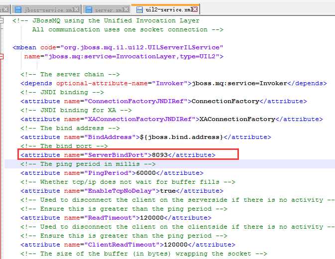Screen dimensions: 335x259
Task: Click the 'The server chain' comment
Action: [70, 74]
